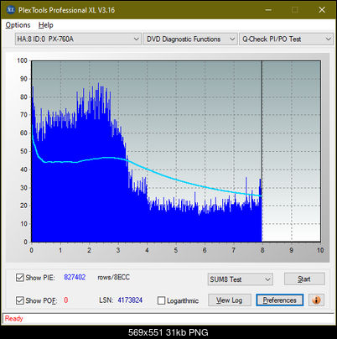Image resolution: width=337 pixels, height=339 pixels.
Task: Open the Preferences button
Action: point(280,300)
